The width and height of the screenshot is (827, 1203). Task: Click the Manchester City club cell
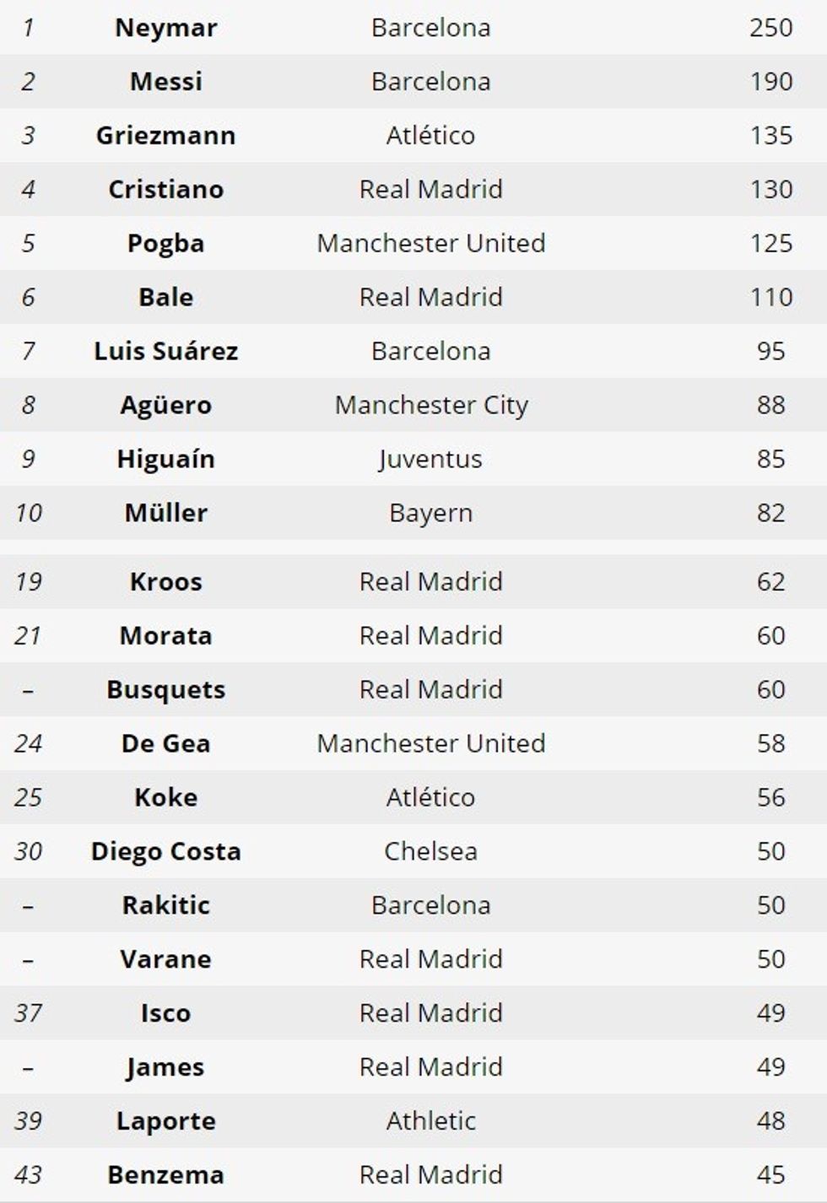pyautogui.click(x=430, y=406)
